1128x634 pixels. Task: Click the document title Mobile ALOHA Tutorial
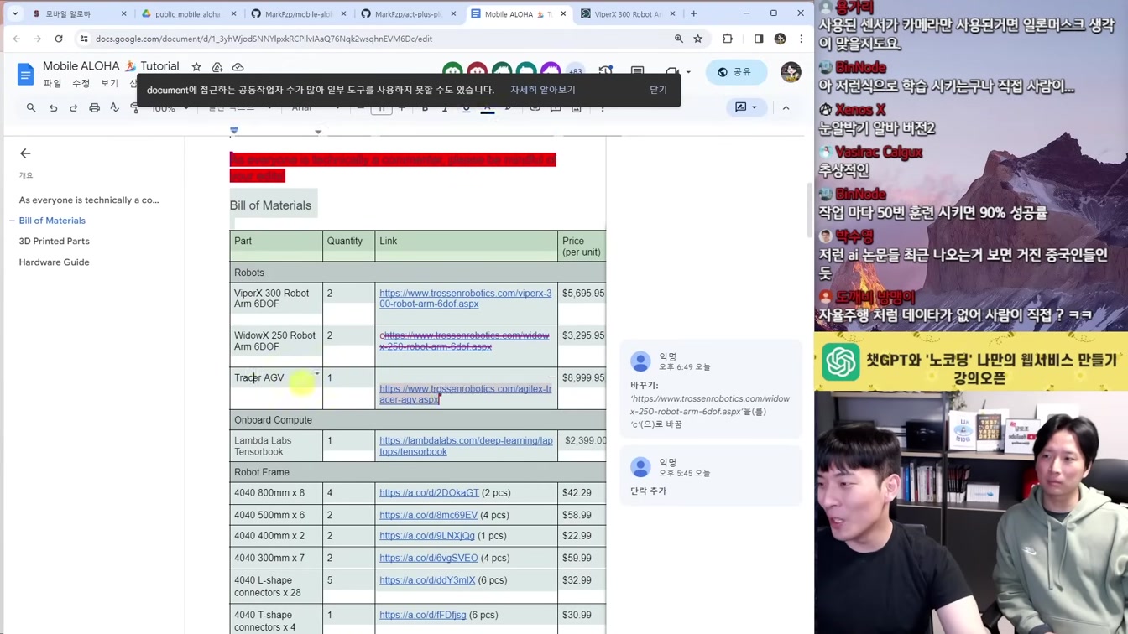pos(111,66)
